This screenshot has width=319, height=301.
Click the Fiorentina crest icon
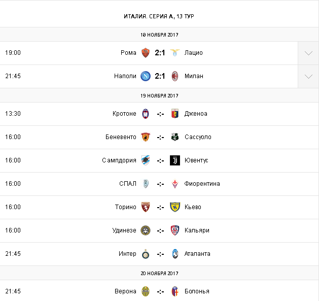click(175, 184)
